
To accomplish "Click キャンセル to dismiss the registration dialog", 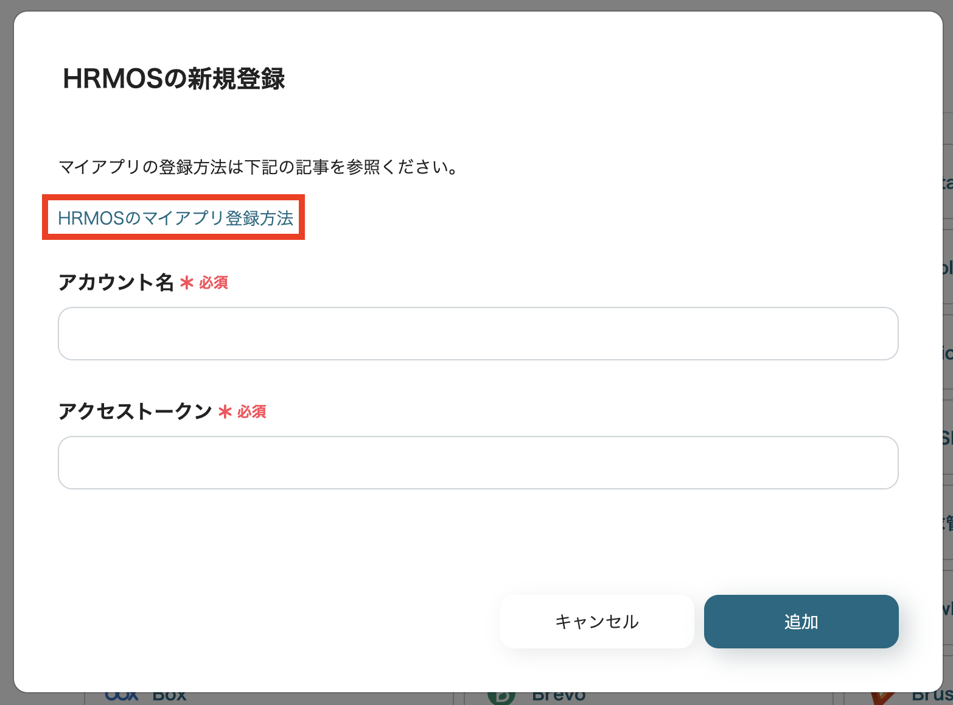I will coord(596,622).
